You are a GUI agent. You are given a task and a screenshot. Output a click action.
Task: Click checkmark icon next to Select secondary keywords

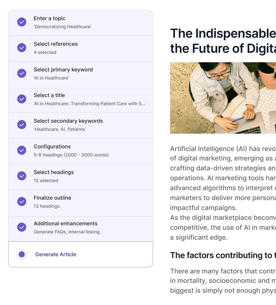coord(22,125)
